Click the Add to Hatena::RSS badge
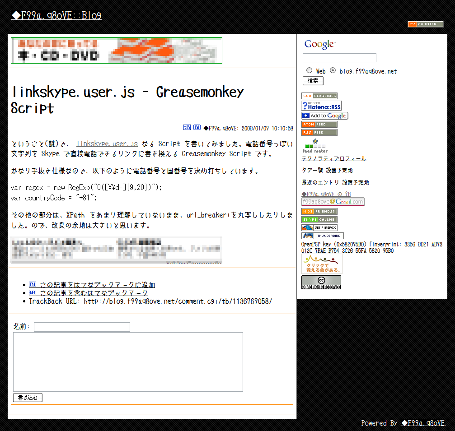Image resolution: width=455 pixels, height=431 pixels. tap(321, 106)
